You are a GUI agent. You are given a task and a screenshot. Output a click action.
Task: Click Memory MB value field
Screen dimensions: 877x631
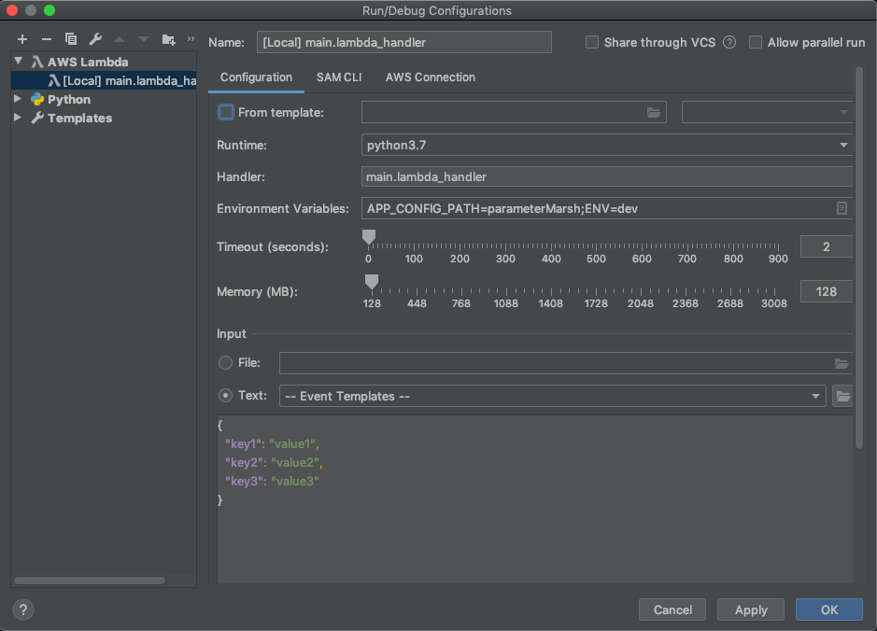[827, 292]
